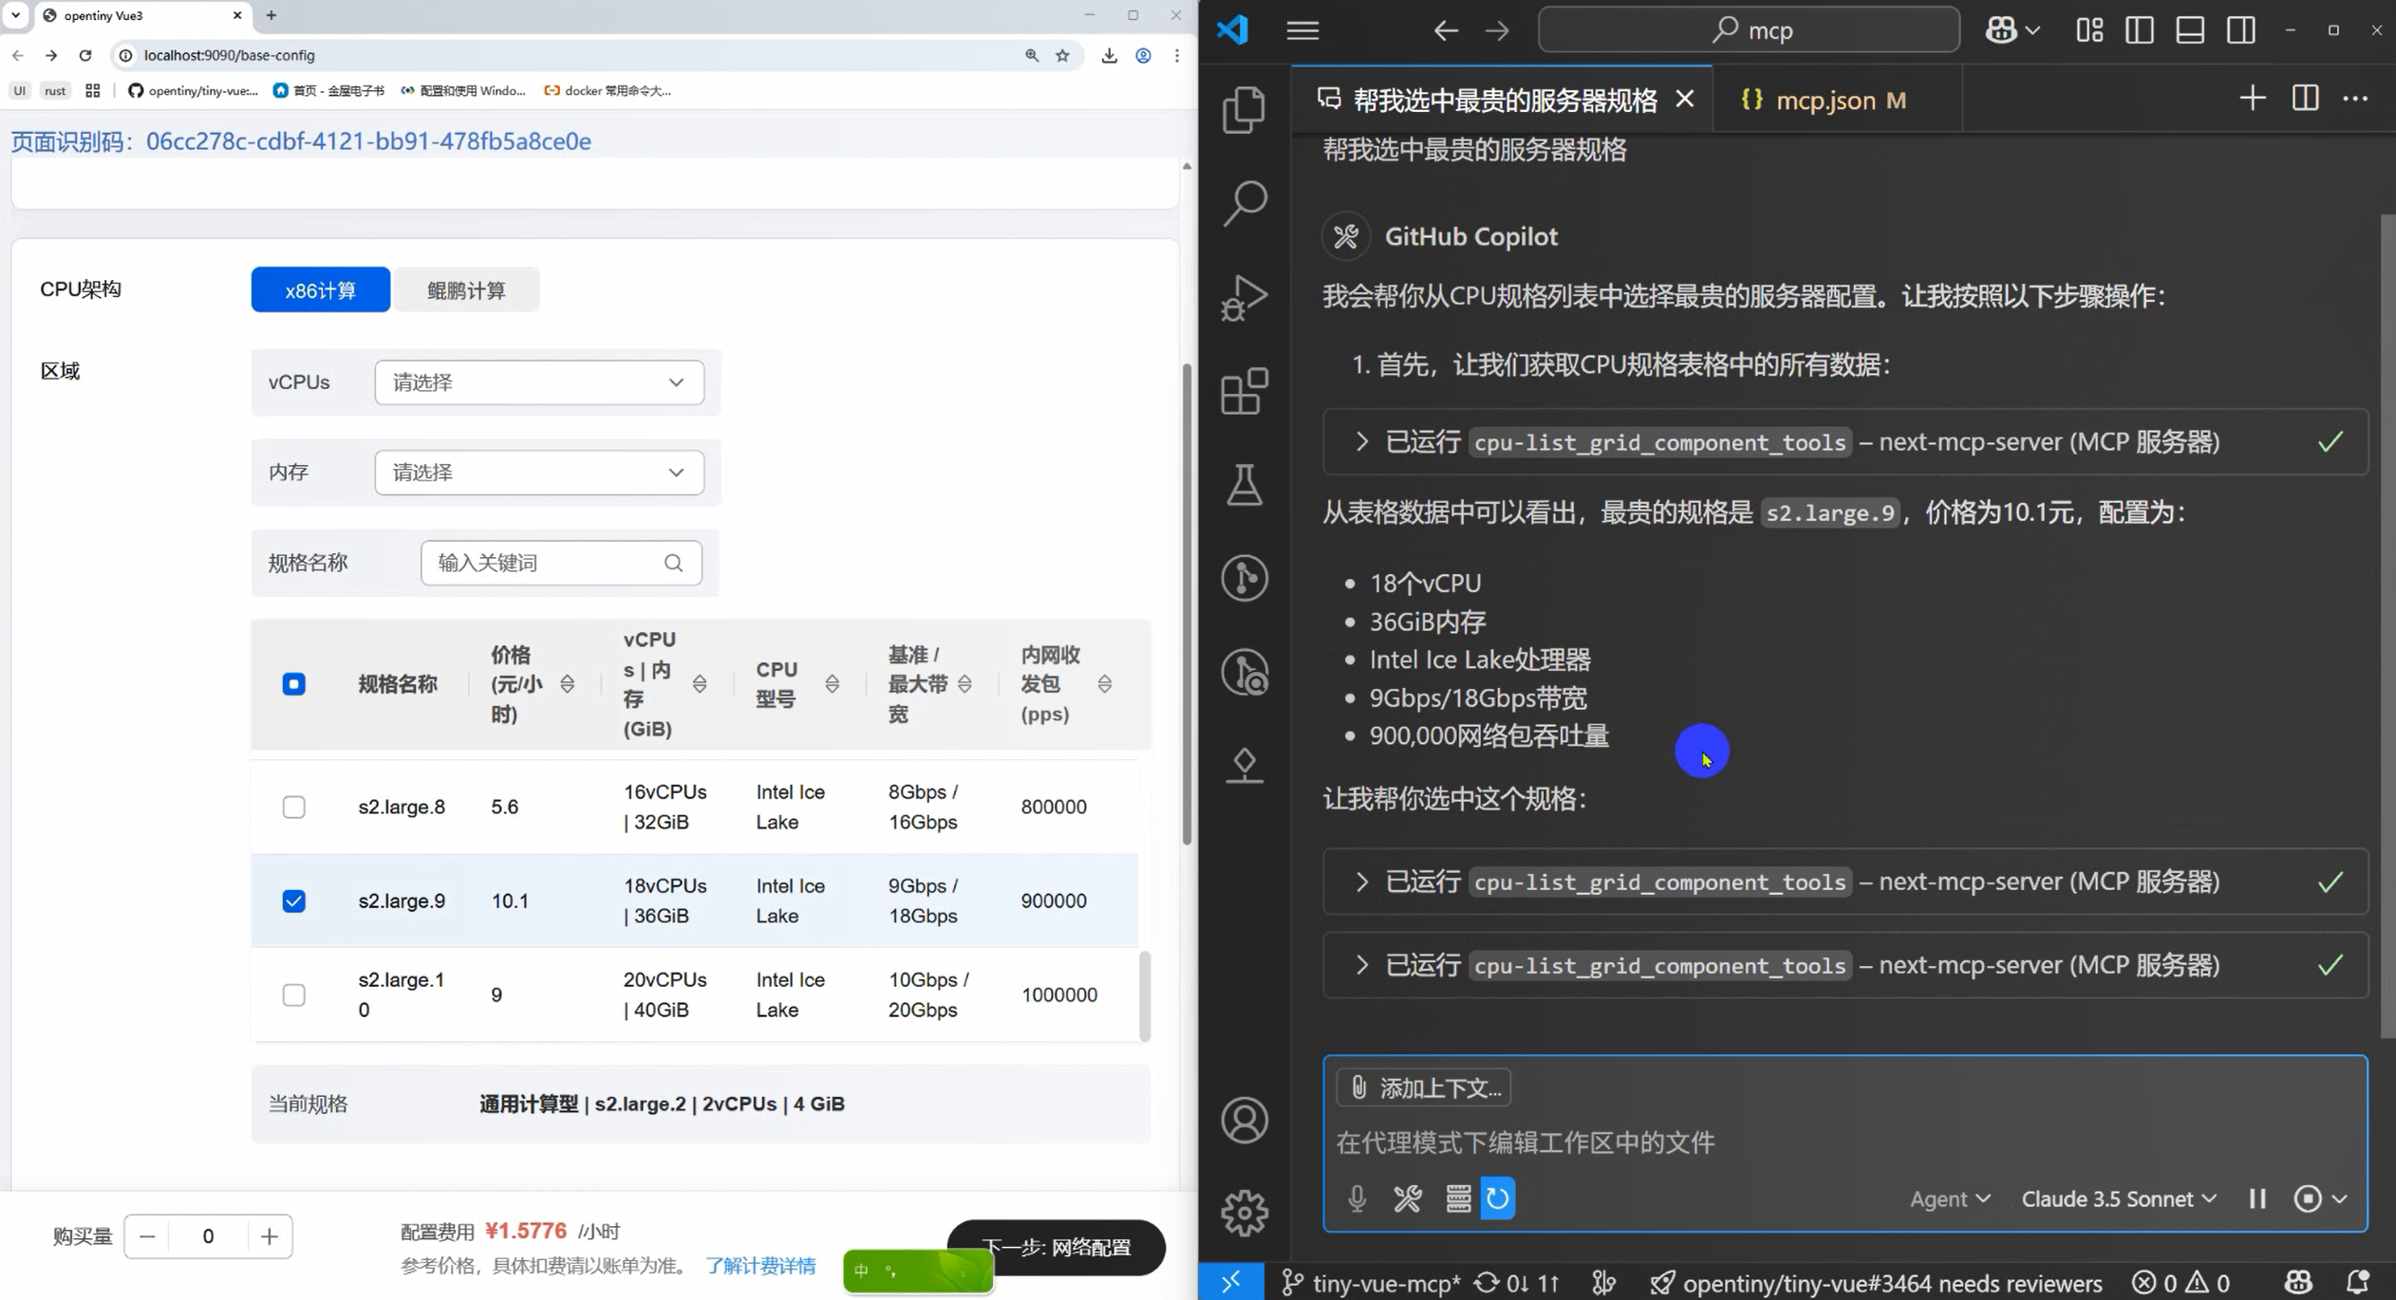Click the Copilot icon in the status bar
Screen dimensions: 2396x1300
(x=2296, y=1282)
